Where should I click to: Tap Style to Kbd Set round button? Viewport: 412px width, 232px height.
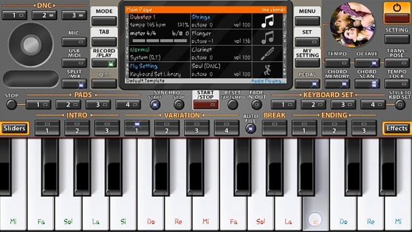[x=400, y=104]
